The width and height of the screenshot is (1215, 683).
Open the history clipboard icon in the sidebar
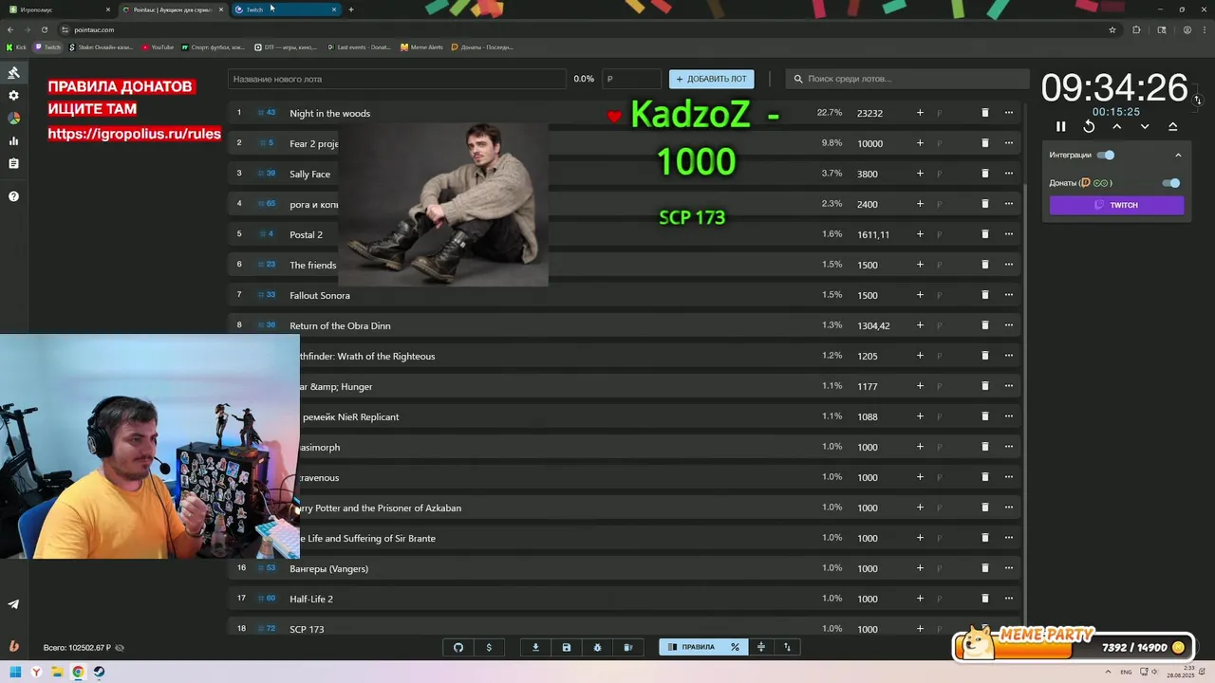tap(13, 164)
